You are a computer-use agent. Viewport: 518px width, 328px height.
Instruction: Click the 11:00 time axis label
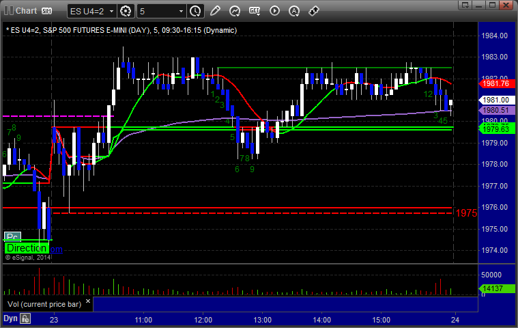pyautogui.click(x=143, y=320)
